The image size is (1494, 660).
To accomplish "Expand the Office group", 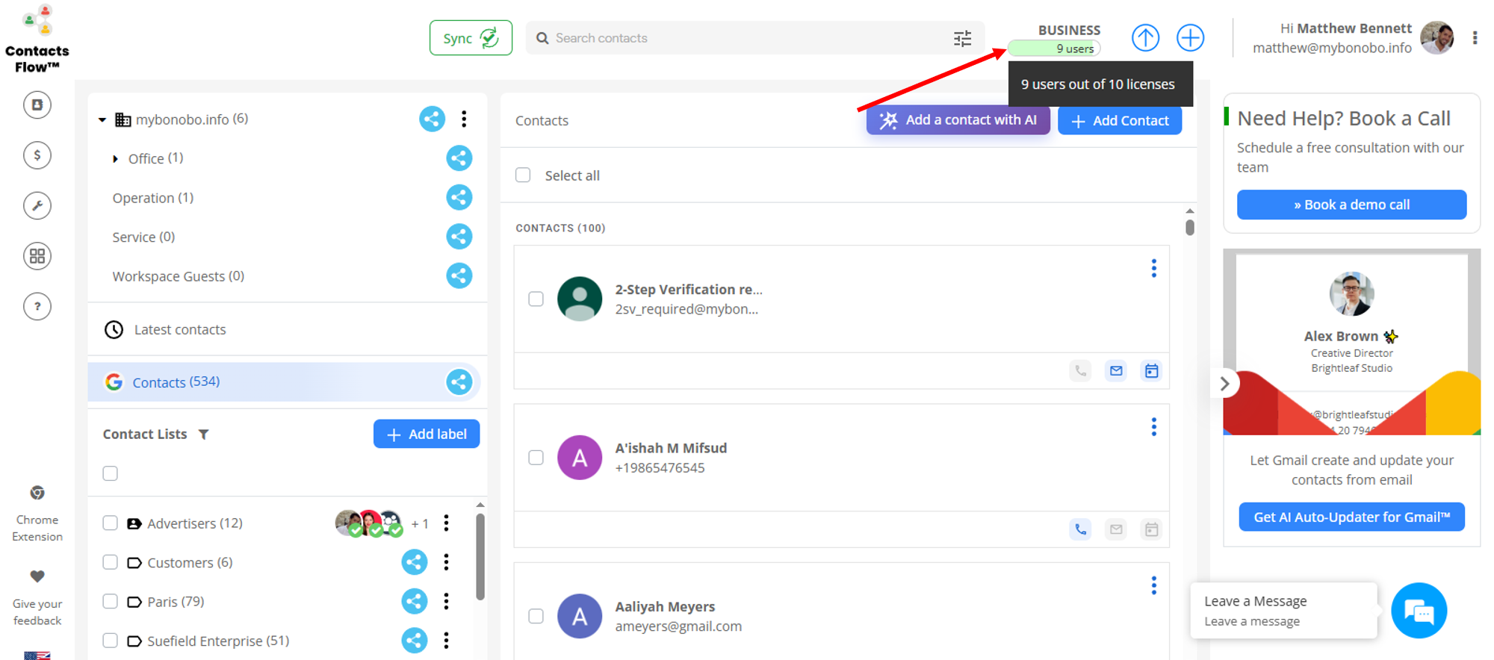I will click(115, 159).
